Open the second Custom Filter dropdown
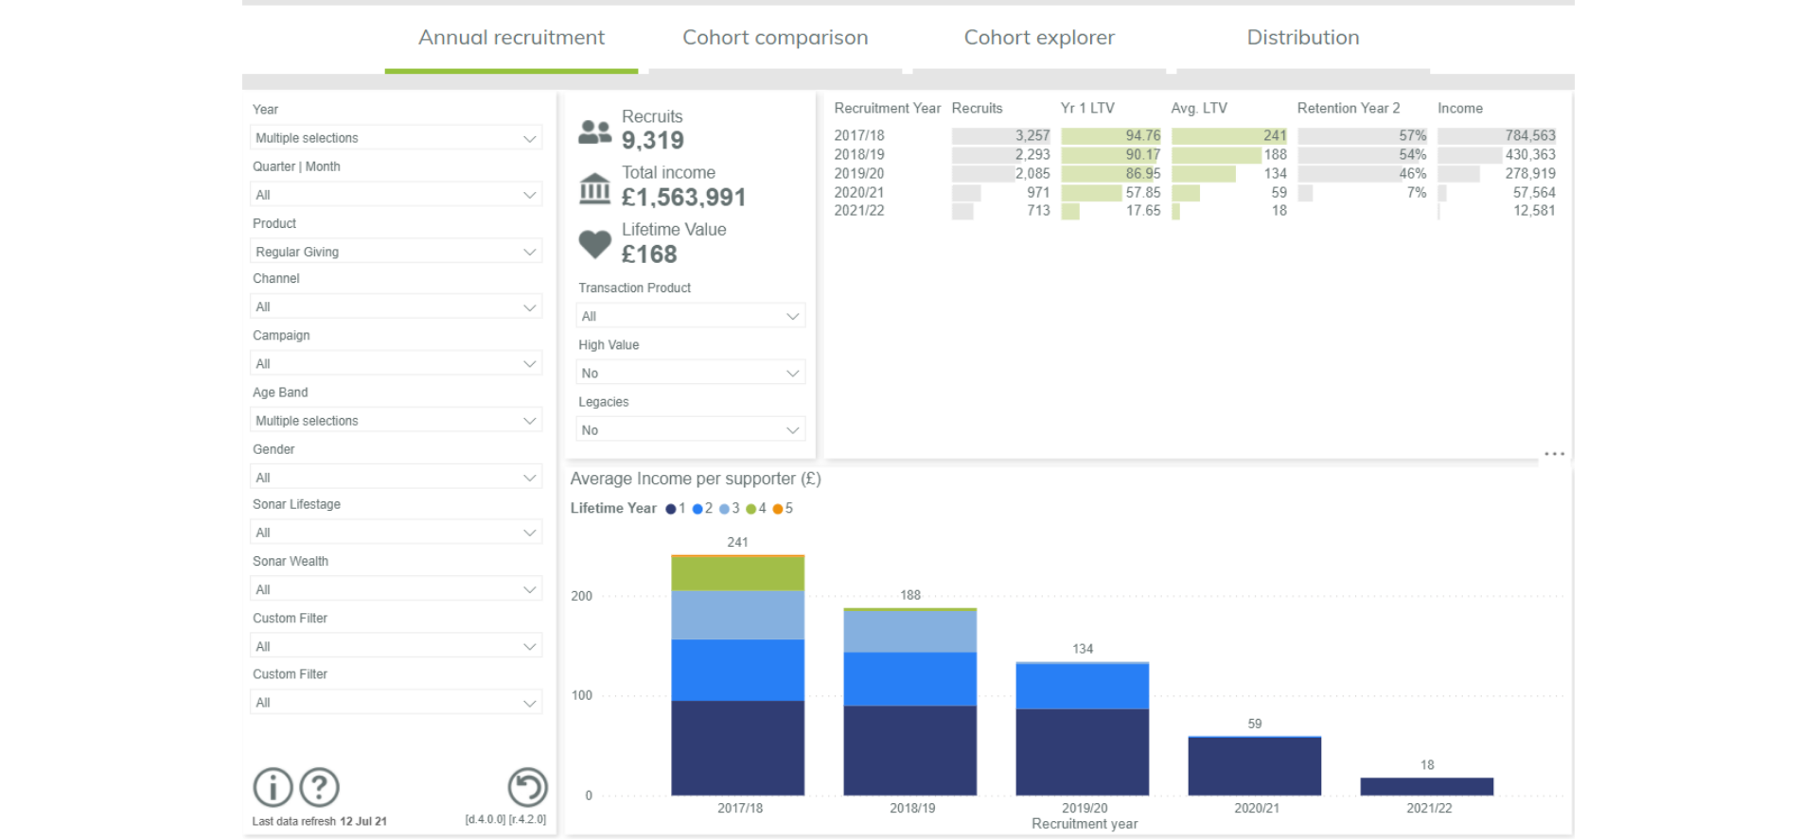Image resolution: width=1817 pixels, height=839 pixels. (397, 702)
